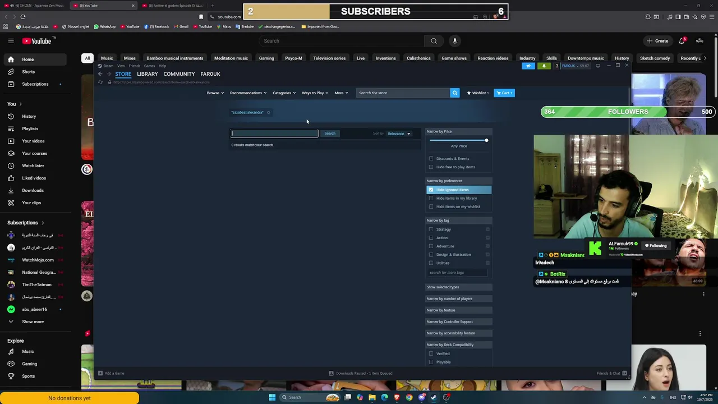The height and width of the screenshot is (404, 718).
Task: Open the Steam Wishlist link
Action: coord(478,93)
